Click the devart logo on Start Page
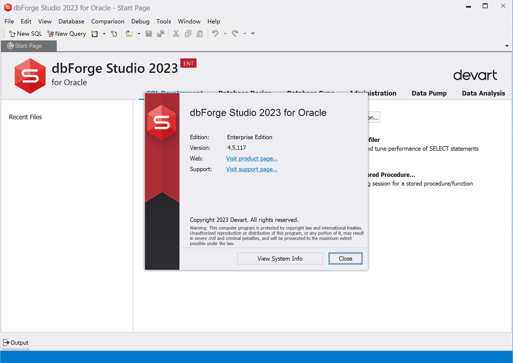Screen dimensions: 513x363 point(475,75)
